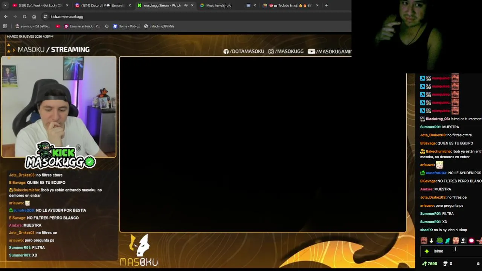Focus the chat message input with !elmo
Image resolution: width=482 pixels, height=271 pixels.
(452, 251)
